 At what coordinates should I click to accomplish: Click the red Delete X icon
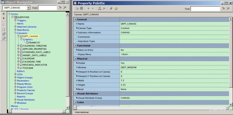click(4, 18)
